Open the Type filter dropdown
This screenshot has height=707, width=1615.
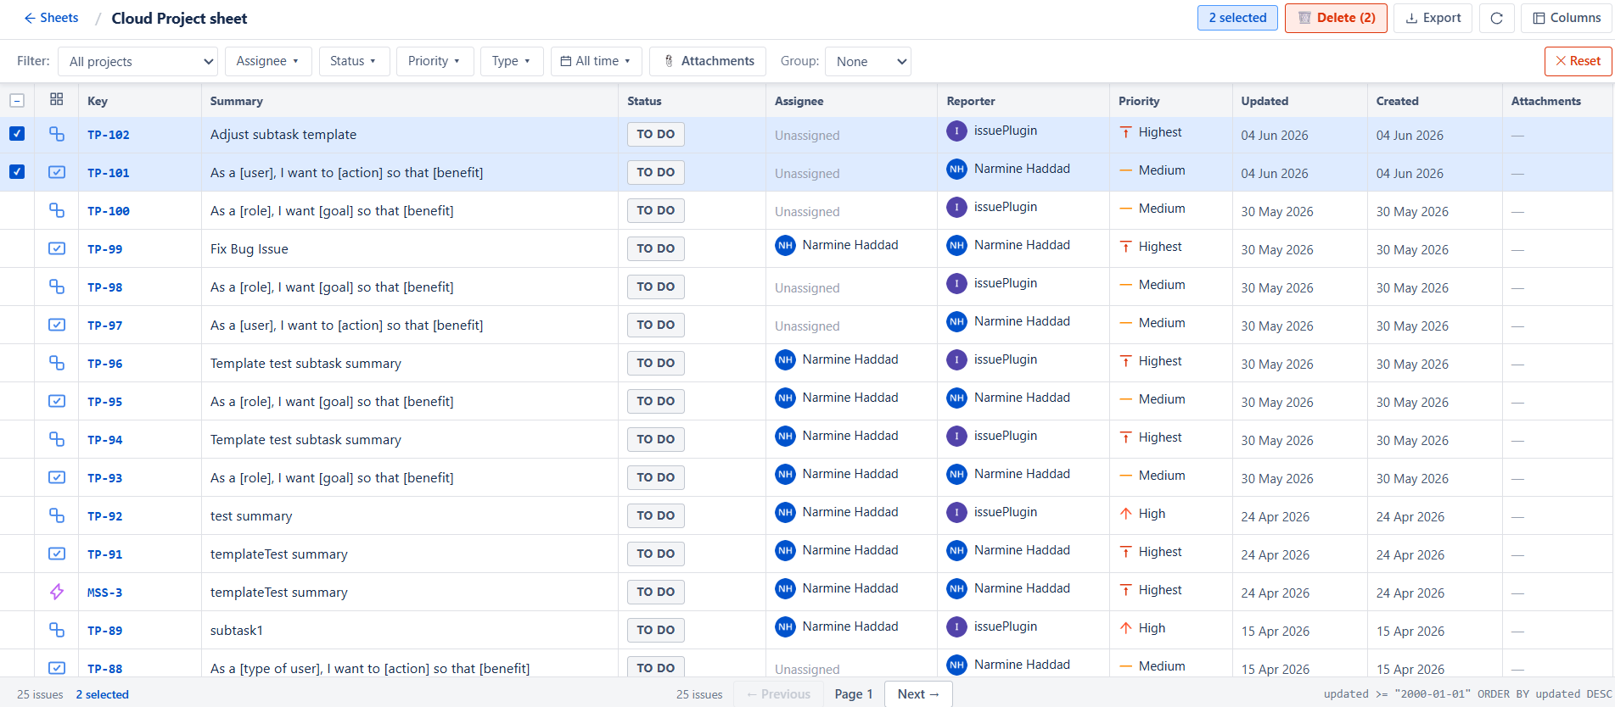point(512,61)
